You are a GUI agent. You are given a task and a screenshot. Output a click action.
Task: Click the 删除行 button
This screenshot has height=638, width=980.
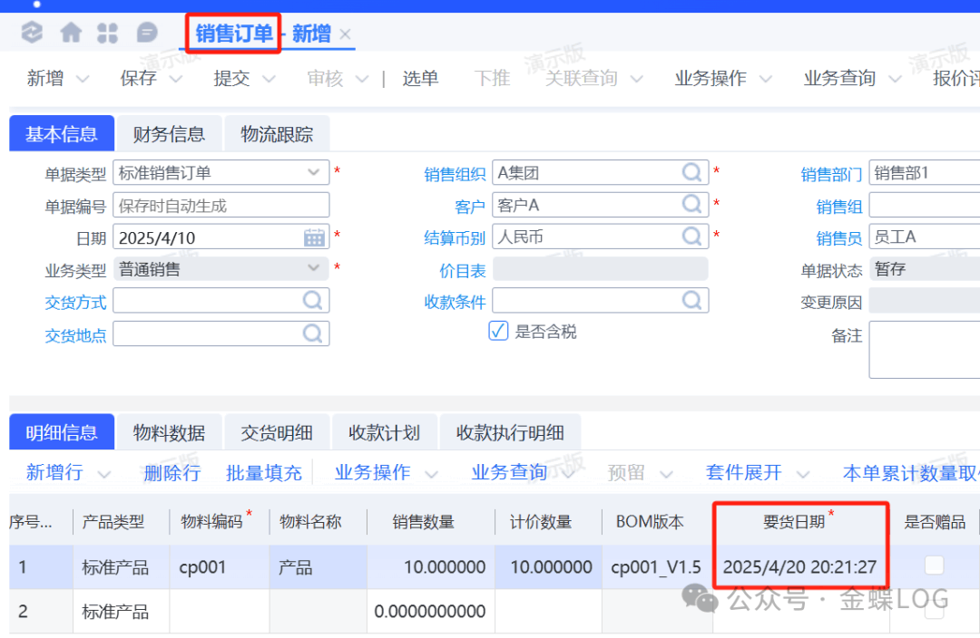coord(171,472)
